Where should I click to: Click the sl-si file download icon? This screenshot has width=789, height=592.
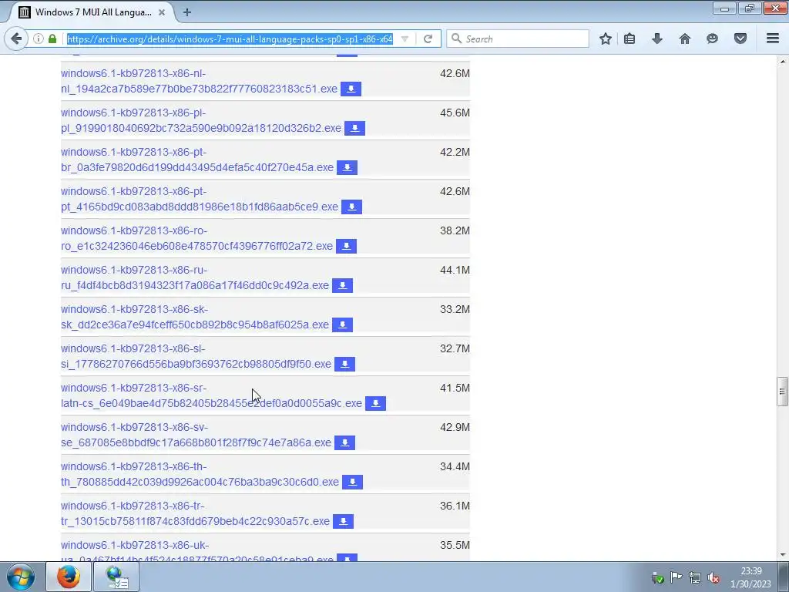click(344, 364)
